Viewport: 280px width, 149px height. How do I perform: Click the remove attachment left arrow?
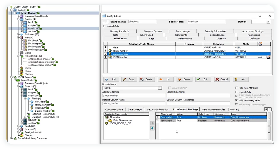coord(152,128)
